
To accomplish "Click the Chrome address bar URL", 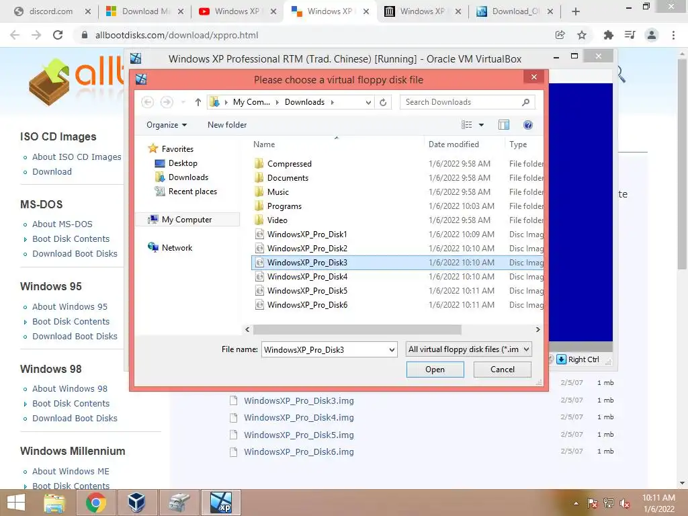I will point(177,35).
